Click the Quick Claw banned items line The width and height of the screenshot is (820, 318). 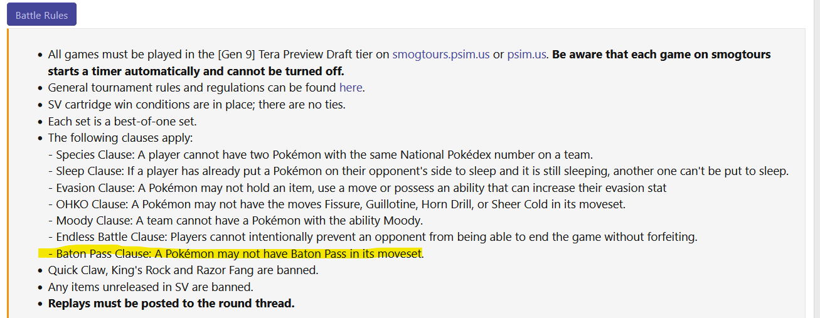(x=183, y=270)
